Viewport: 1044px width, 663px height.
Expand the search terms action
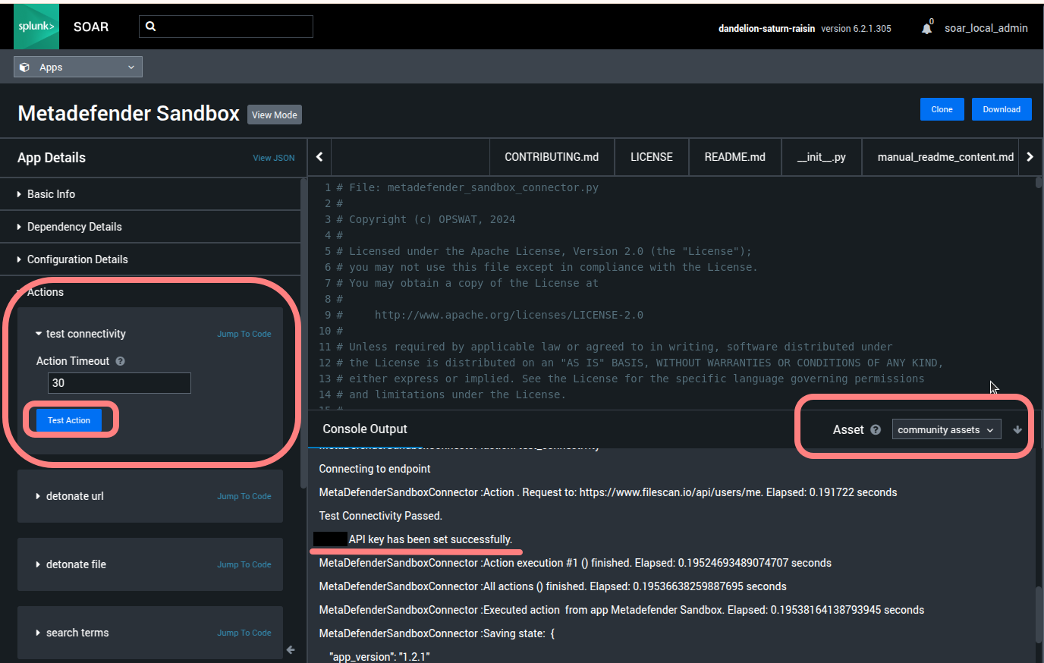[72, 633]
